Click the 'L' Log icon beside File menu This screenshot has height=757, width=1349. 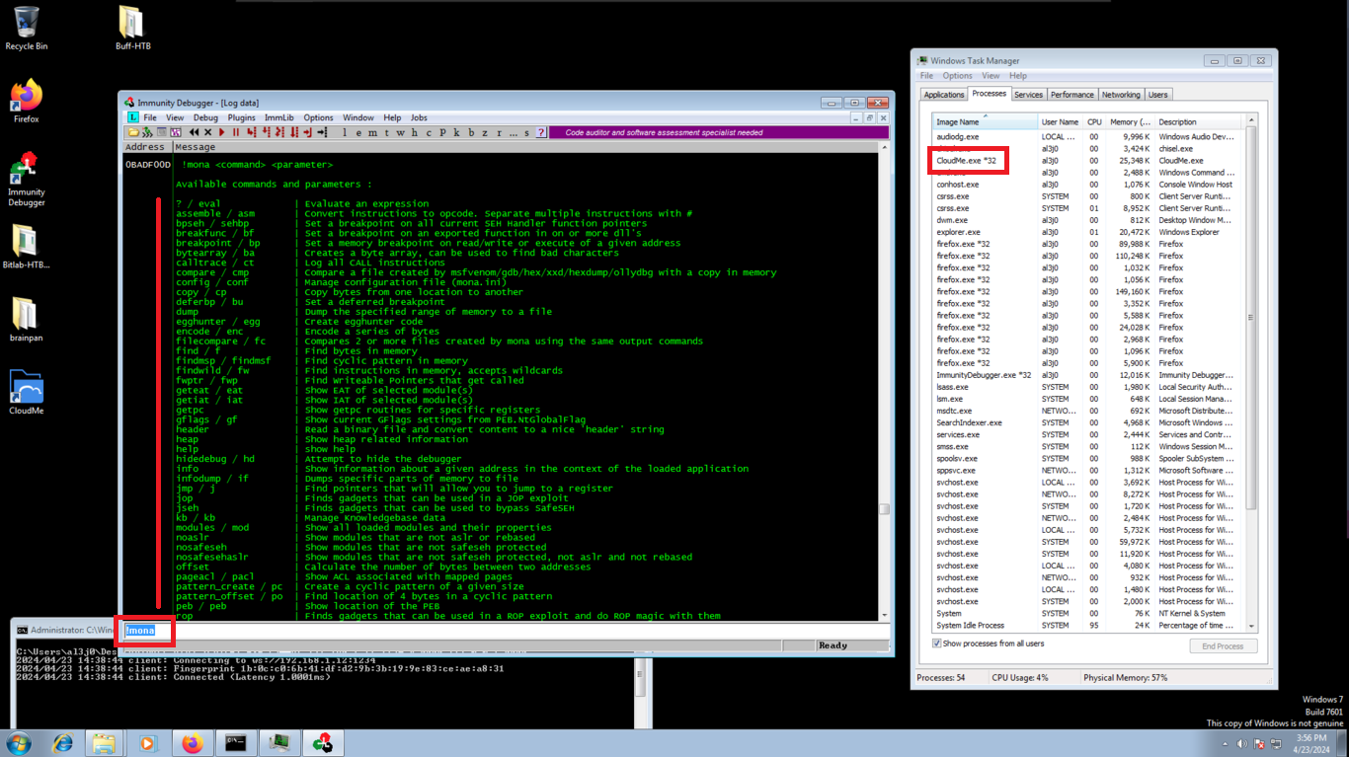133,117
